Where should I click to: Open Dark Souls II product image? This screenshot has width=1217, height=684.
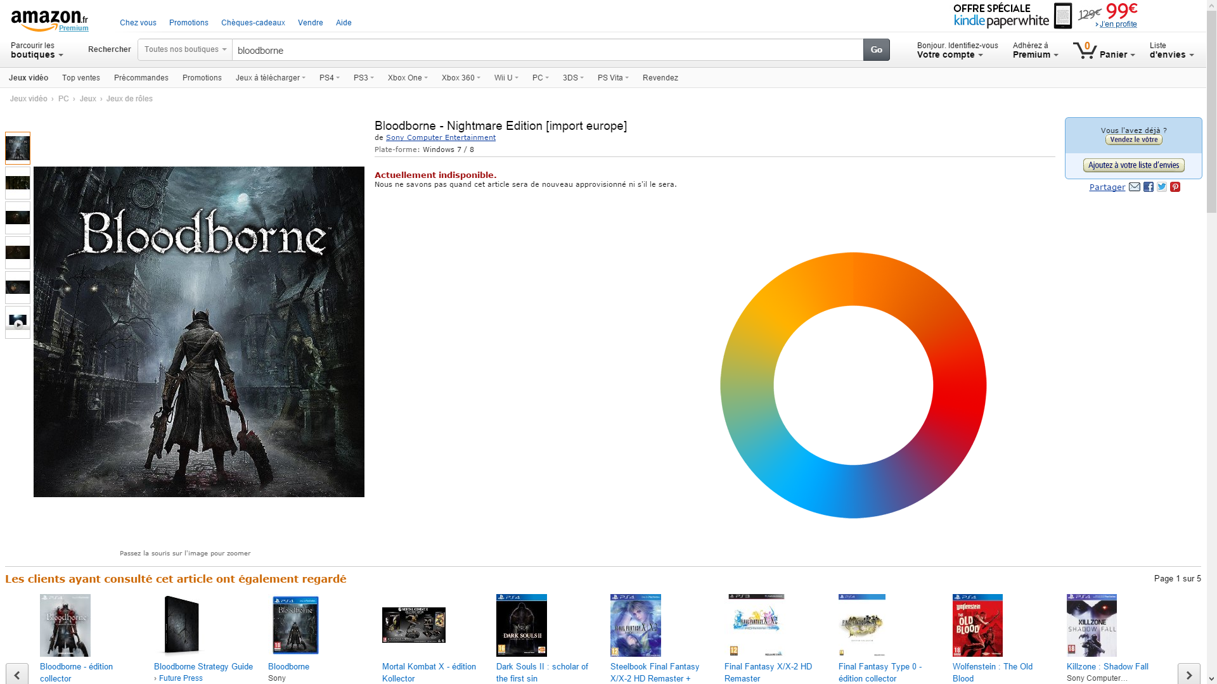[x=522, y=625]
